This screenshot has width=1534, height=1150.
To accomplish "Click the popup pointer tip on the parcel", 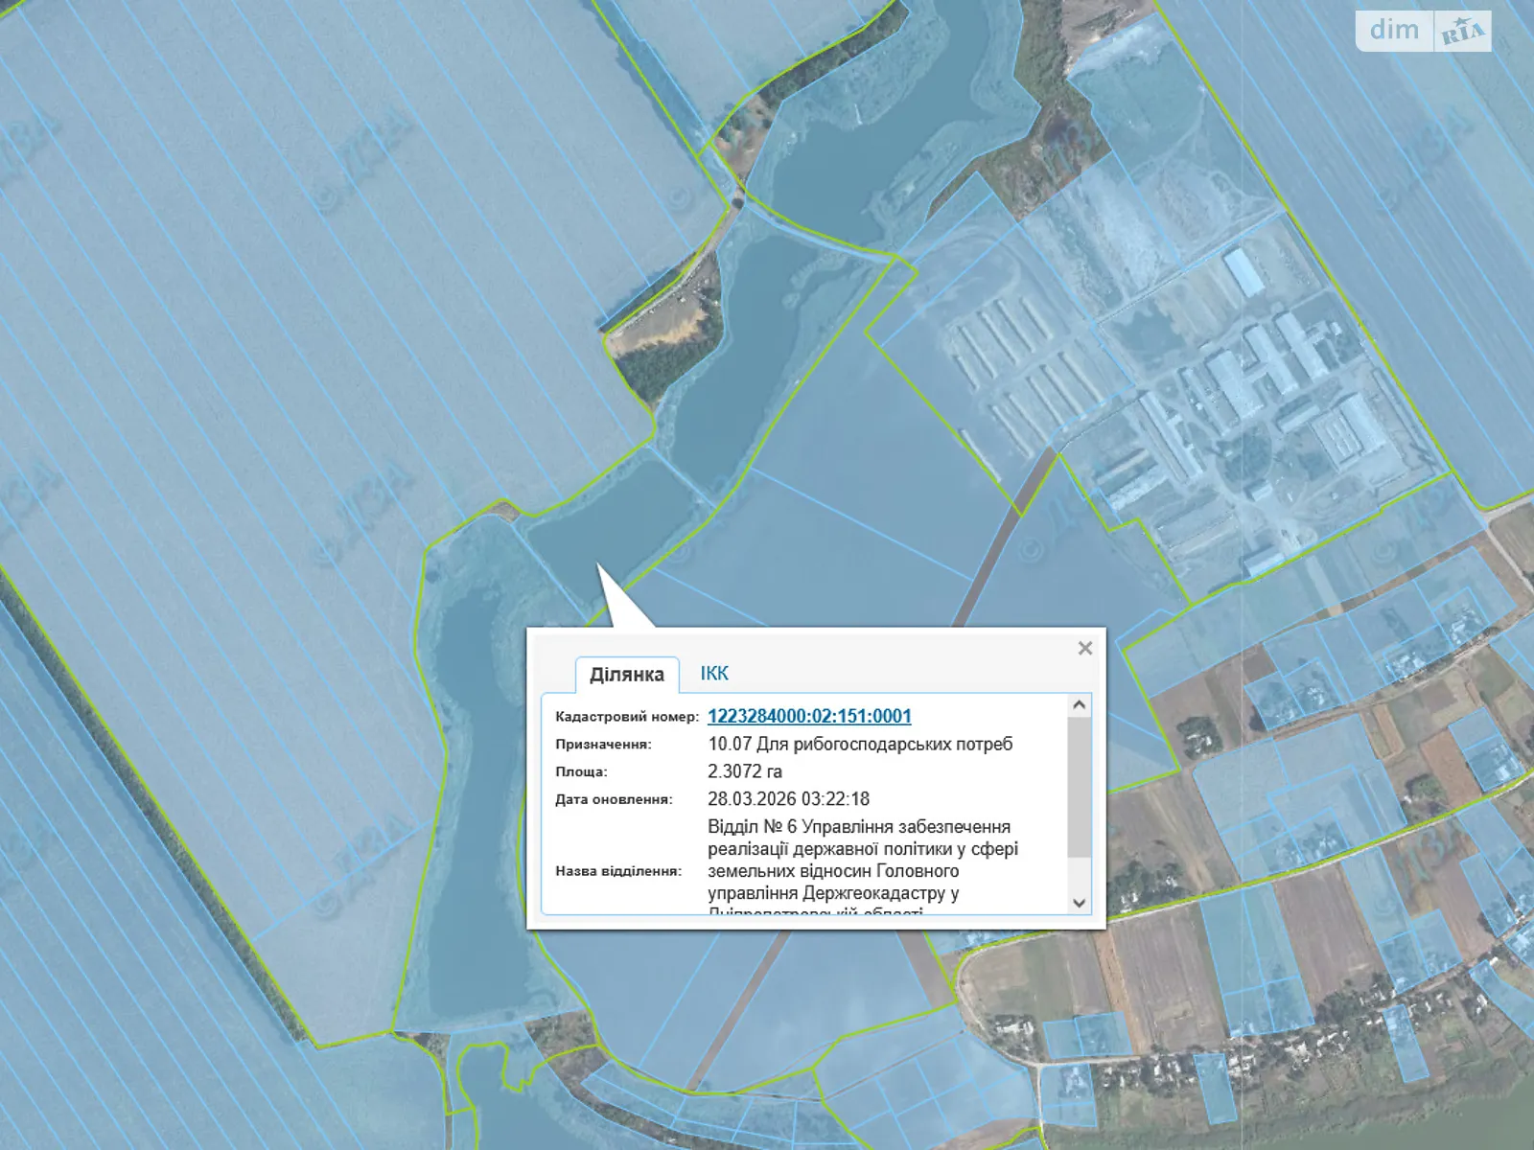I will point(599,567).
